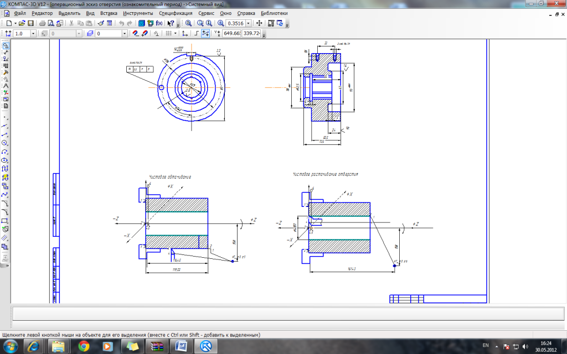Click the set global snaps magnet icon
The width and height of the screenshot is (567, 354).
[x=135, y=33]
